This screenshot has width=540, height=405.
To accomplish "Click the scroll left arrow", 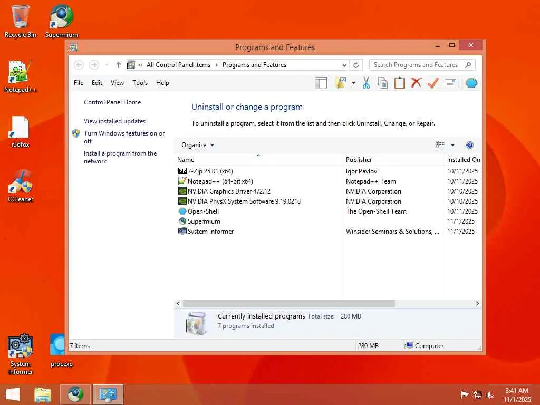I will pyautogui.click(x=178, y=303).
